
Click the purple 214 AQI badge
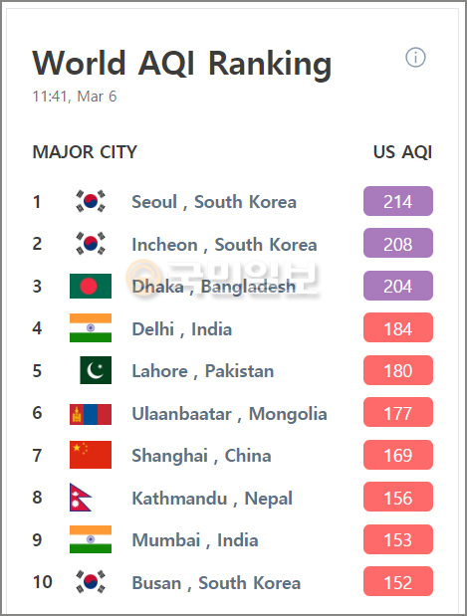pos(398,201)
